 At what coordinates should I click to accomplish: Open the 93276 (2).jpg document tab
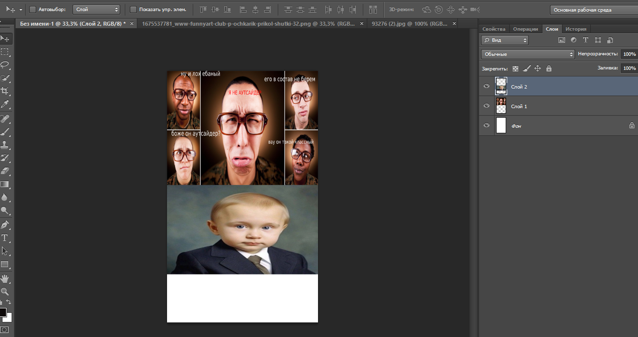pyautogui.click(x=408, y=24)
